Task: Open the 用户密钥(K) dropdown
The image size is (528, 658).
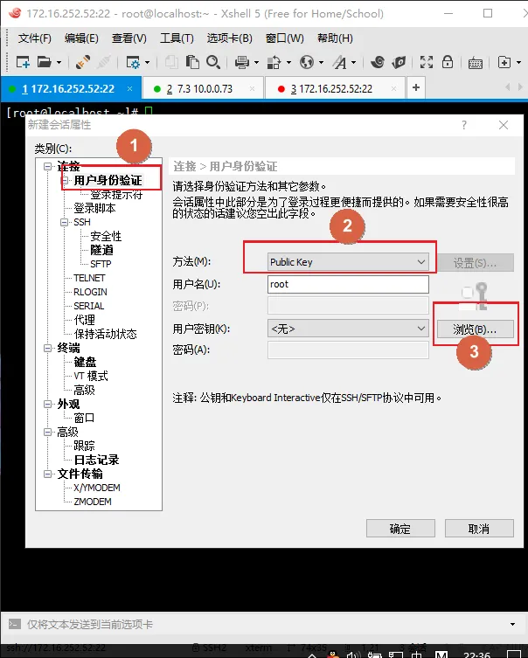Action: coord(348,329)
